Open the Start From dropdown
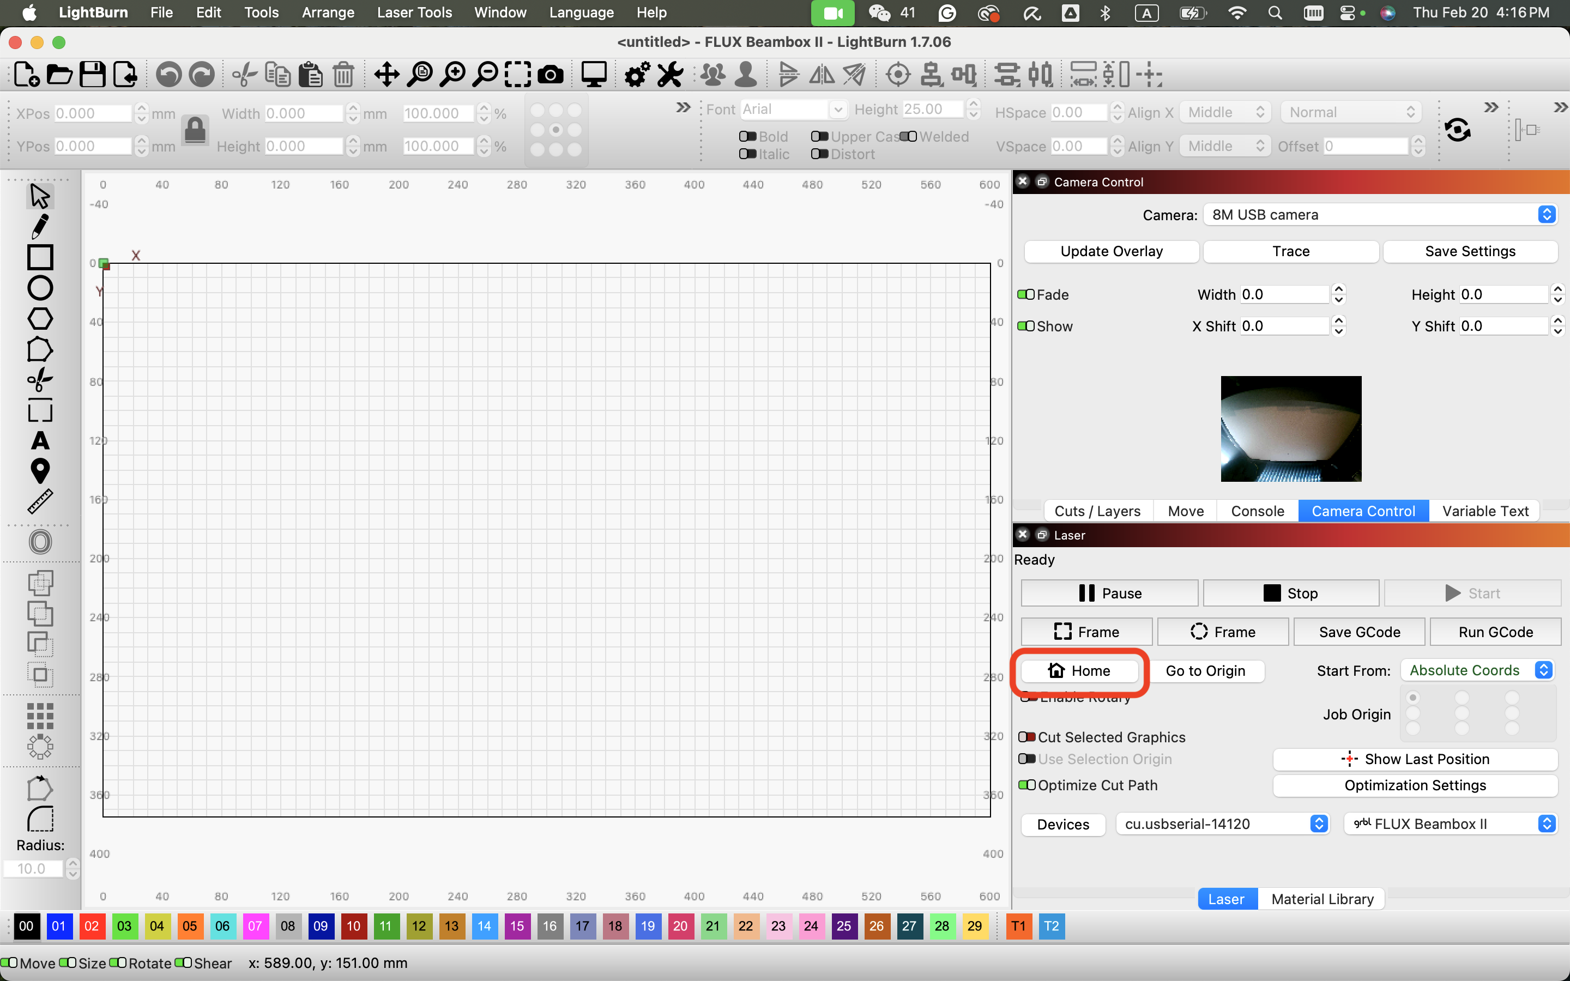This screenshot has height=981, width=1570. coord(1477,670)
